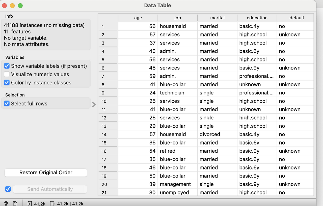The image size is (323, 206).
Task: Sort table by the age column header
Action: pyautogui.click(x=138, y=18)
